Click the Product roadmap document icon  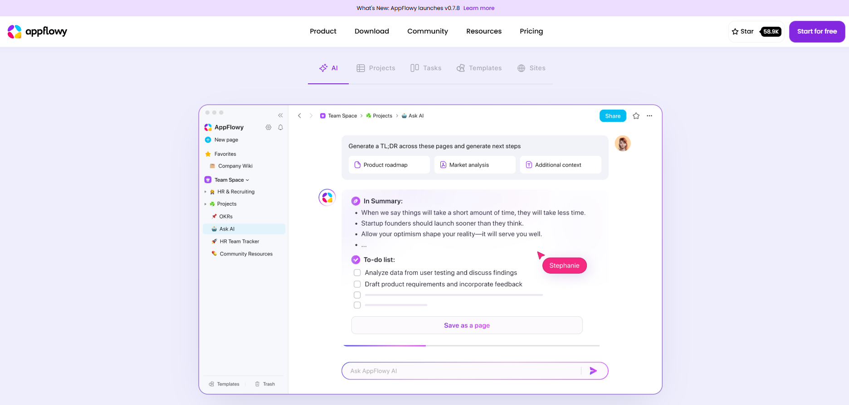click(x=357, y=165)
